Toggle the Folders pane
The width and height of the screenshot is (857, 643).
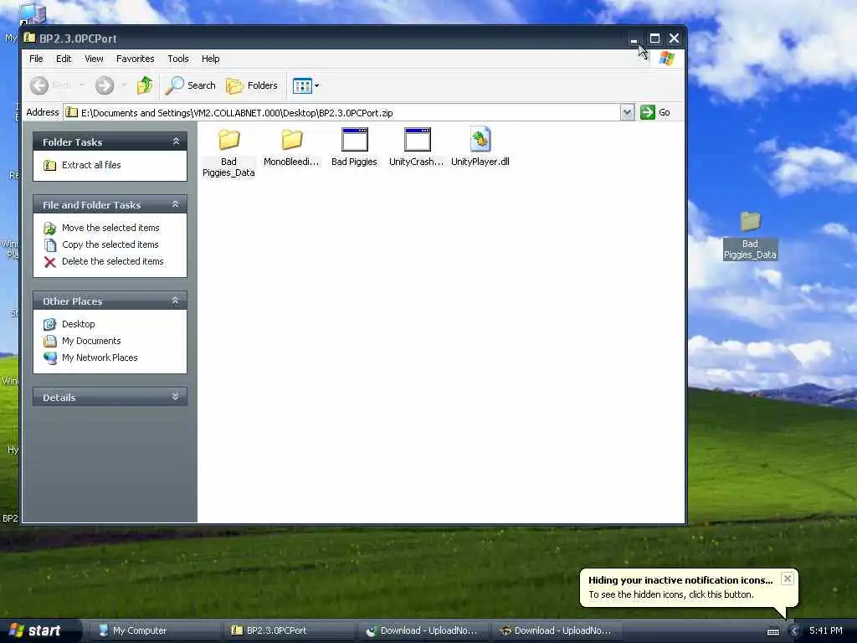coord(252,85)
